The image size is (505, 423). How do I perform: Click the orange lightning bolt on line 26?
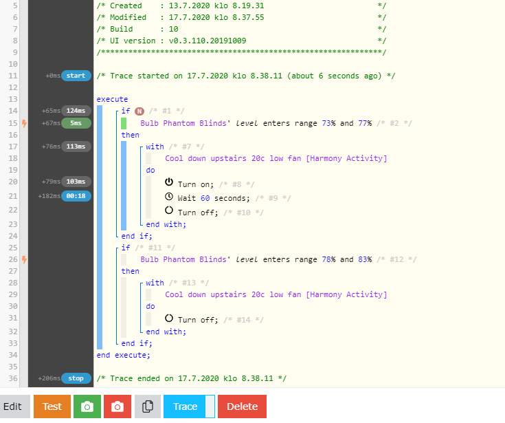coord(24,259)
